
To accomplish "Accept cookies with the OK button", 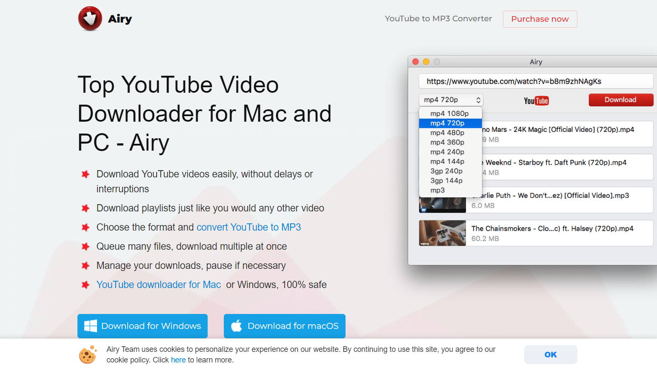I will (551, 354).
